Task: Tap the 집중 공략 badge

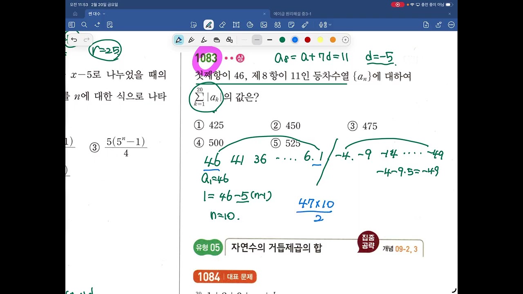Action: tap(368, 242)
